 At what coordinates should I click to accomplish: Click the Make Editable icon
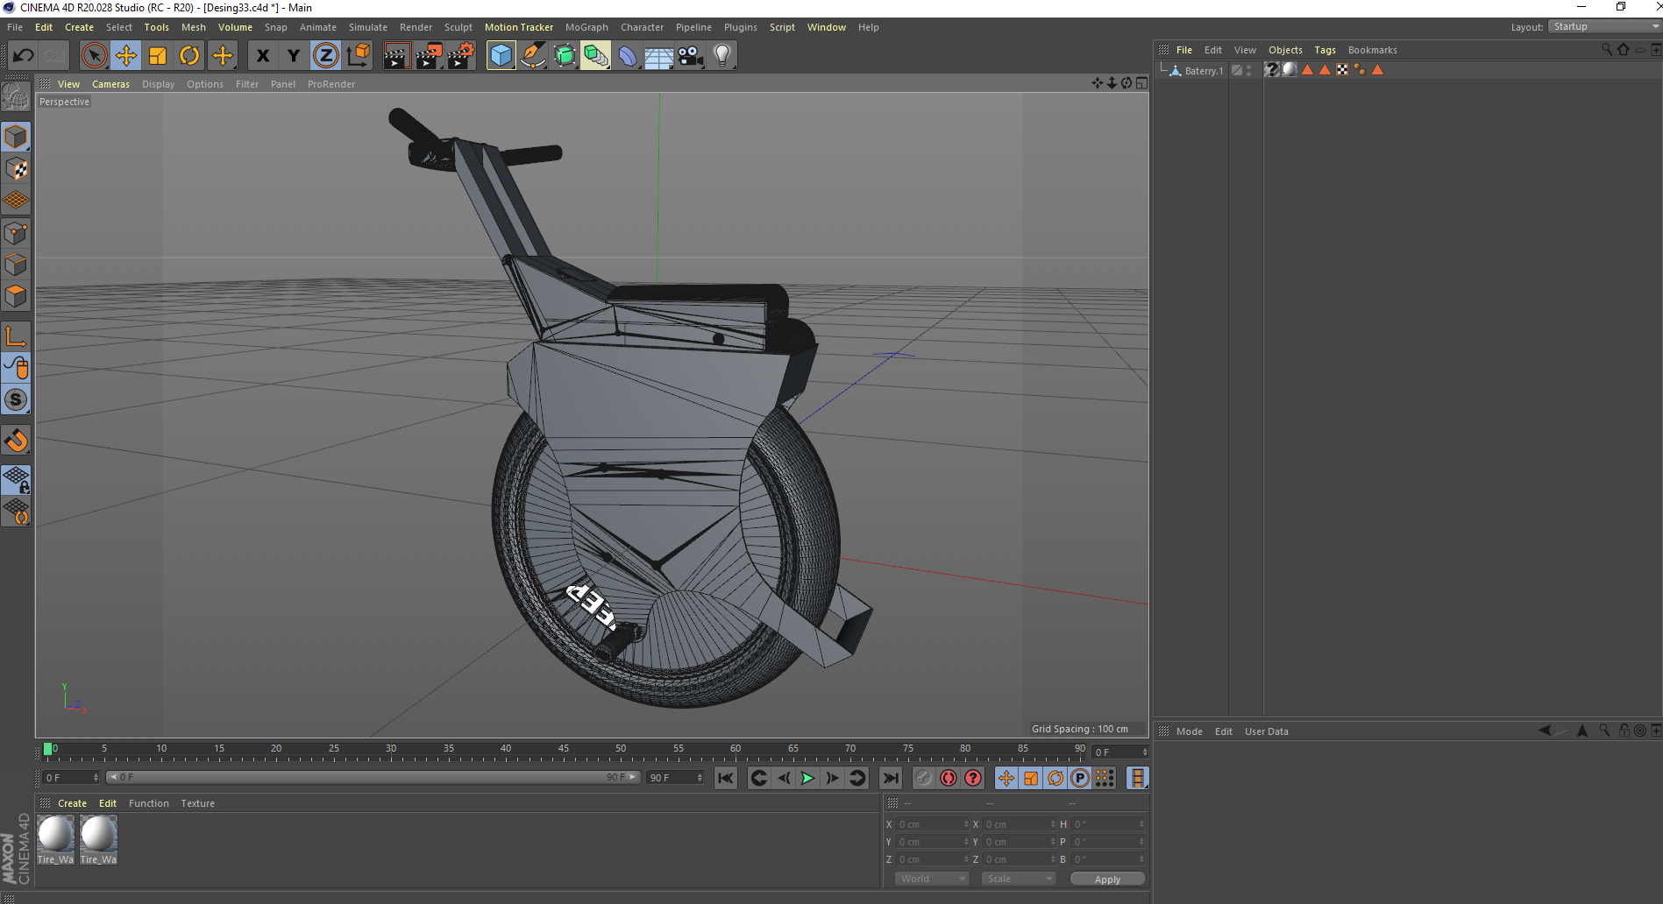[x=16, y=96]
